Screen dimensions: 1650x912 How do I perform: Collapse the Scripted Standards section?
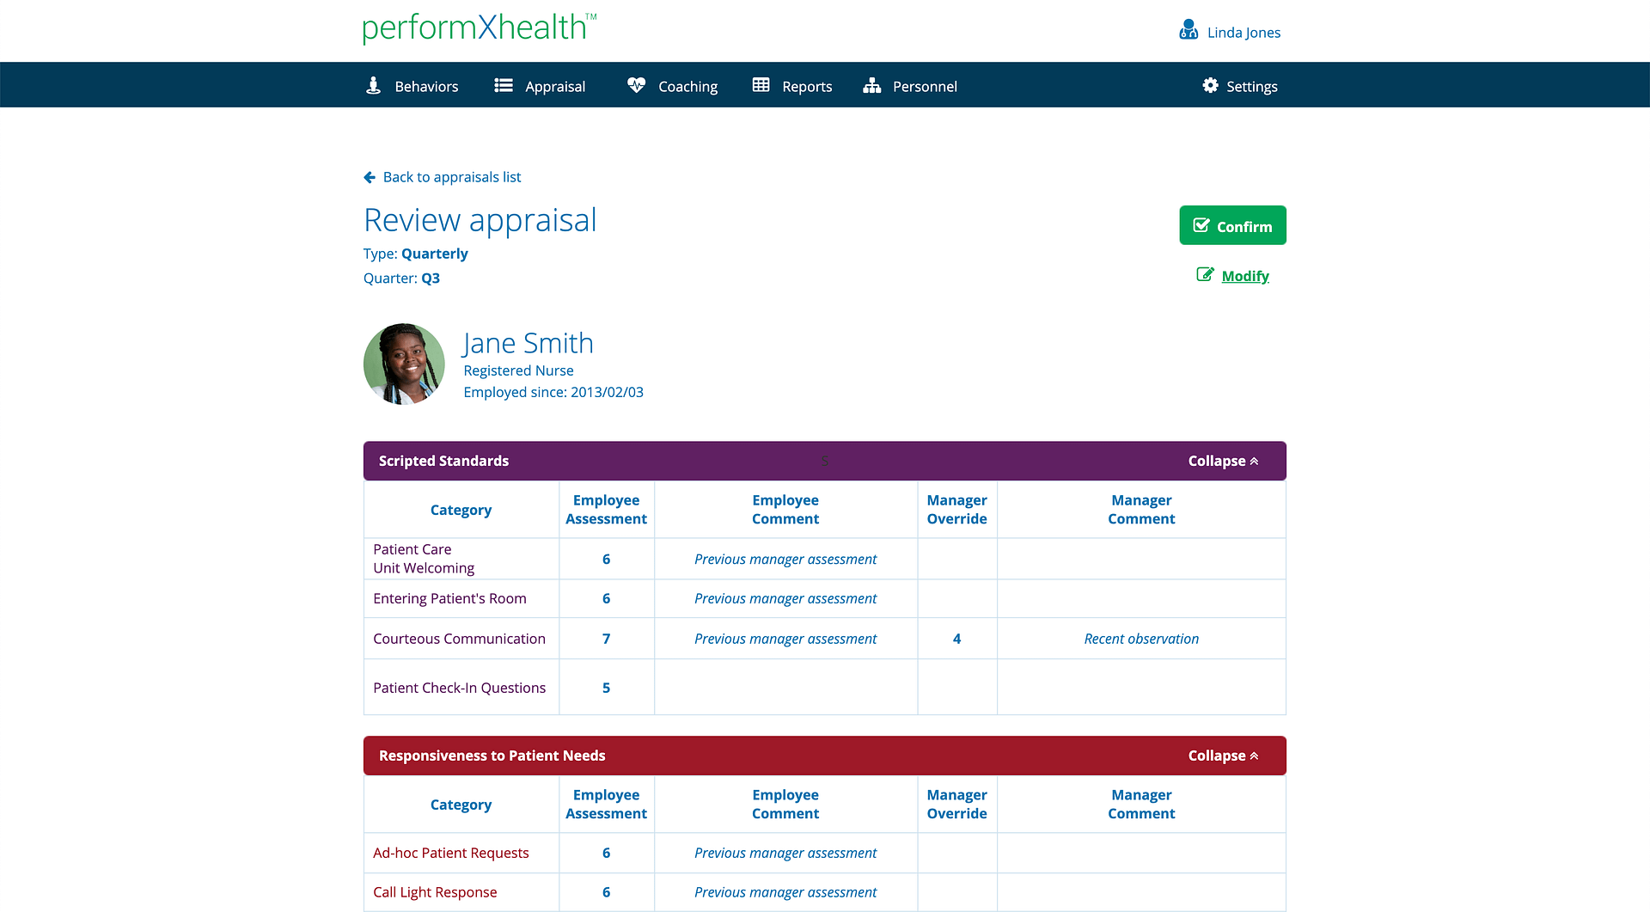[x=1223, y=461]
